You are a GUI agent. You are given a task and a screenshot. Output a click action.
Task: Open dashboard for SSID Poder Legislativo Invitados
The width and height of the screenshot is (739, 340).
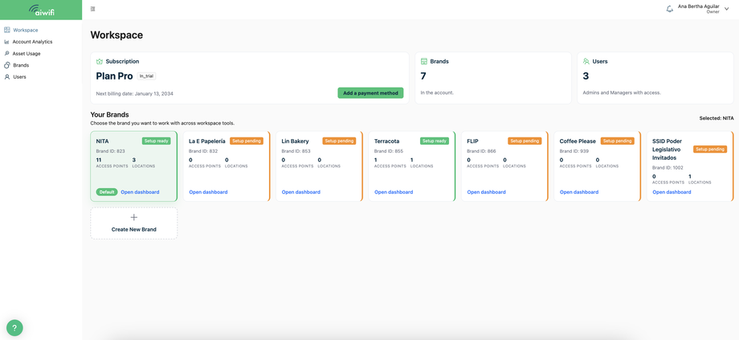672,192
